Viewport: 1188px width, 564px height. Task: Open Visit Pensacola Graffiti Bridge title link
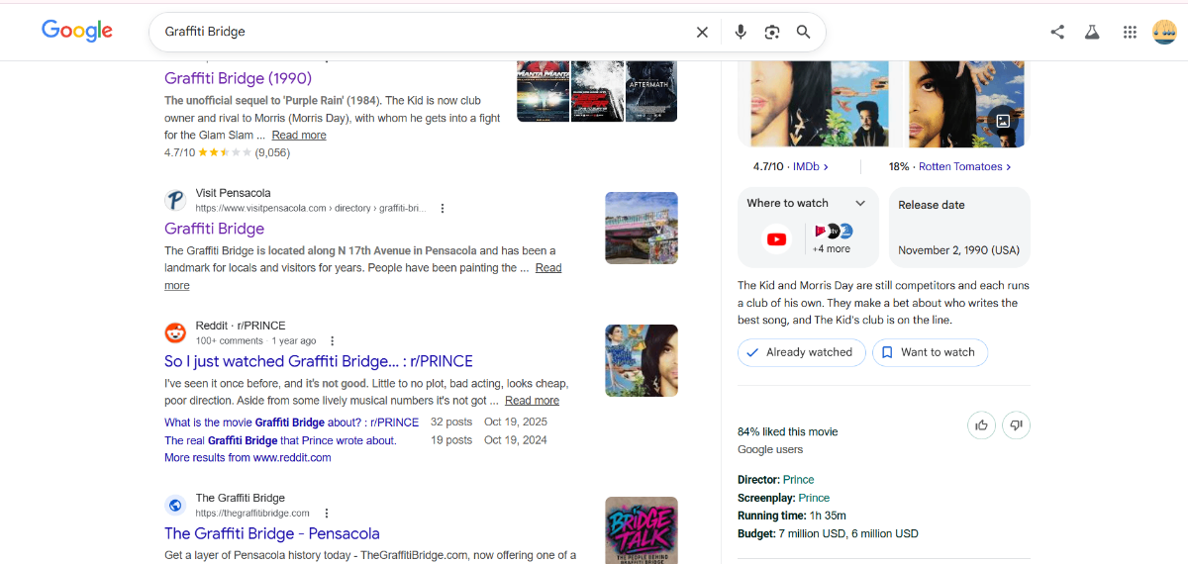(214, 229)
